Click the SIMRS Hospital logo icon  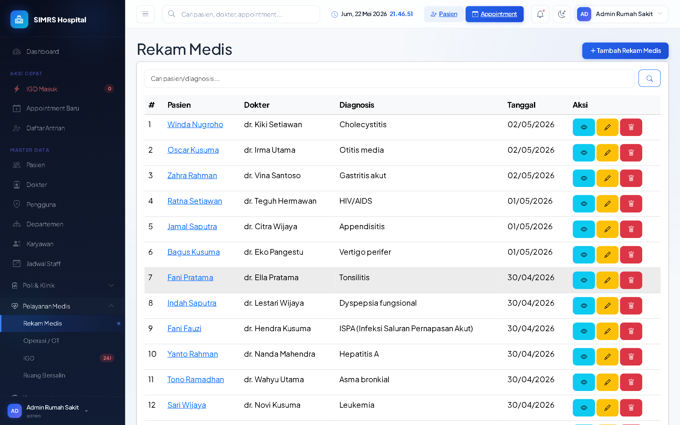pos(19,20)
